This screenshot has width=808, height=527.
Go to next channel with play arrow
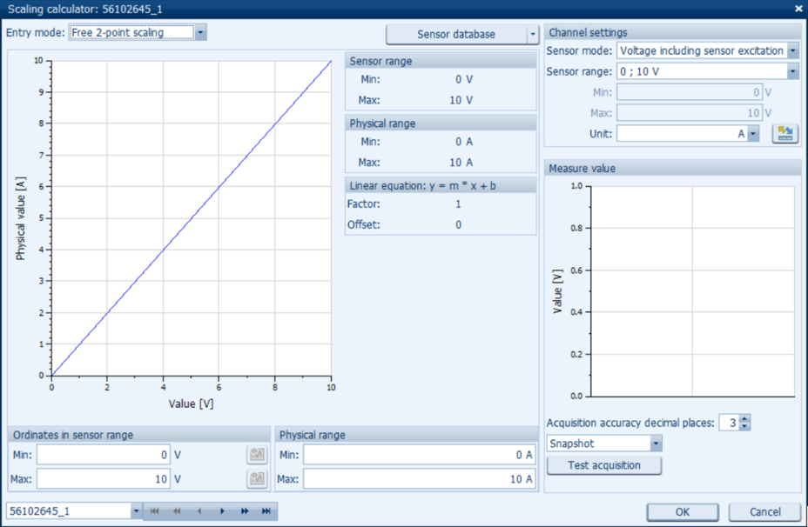pyautogui.click(x=222, y=511)
